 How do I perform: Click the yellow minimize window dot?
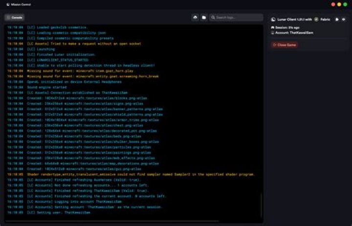coord(339,4)
